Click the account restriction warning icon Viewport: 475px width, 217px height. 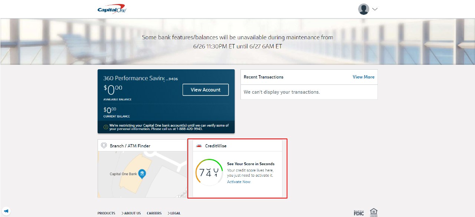click(106, 127)
